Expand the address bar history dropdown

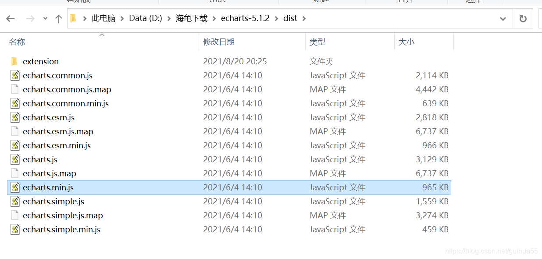click(503, 19)
